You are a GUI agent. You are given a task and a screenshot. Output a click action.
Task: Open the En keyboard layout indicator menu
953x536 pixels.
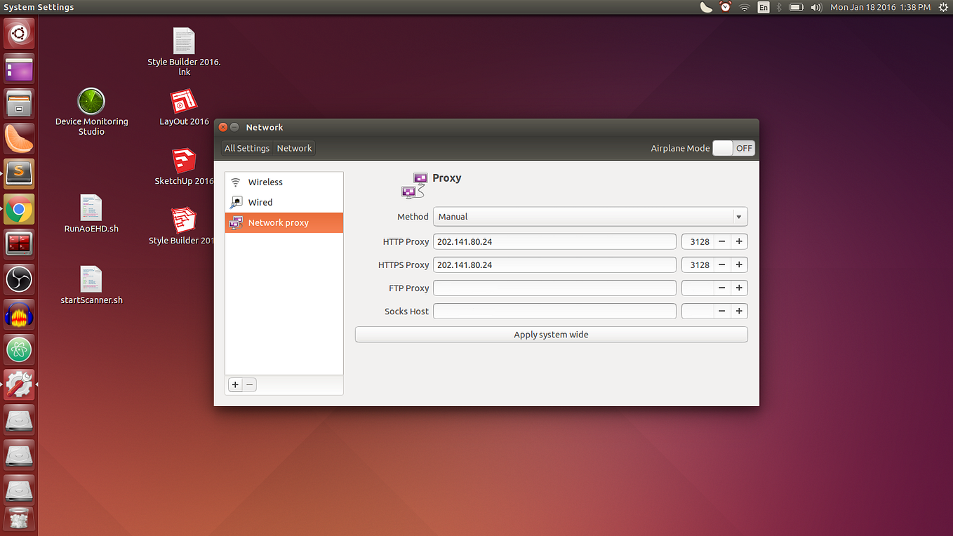pyautogui.click(x=763, y=7)
